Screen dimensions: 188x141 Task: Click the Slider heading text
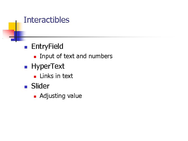pyautogui.click(x=40, y=86)
